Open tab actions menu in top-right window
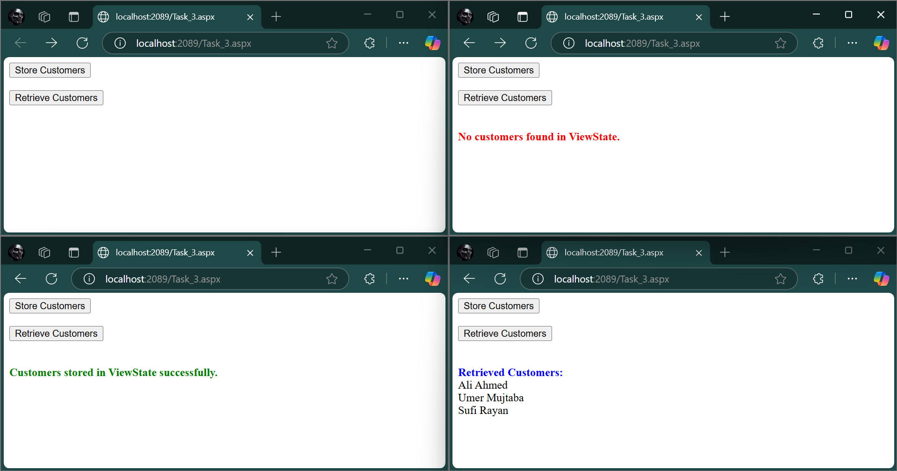Image resolution: width=897 pixels, height=471 pixels. point(523,17)
